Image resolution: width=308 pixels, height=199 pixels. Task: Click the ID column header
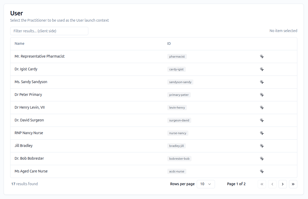coord(169,43)
